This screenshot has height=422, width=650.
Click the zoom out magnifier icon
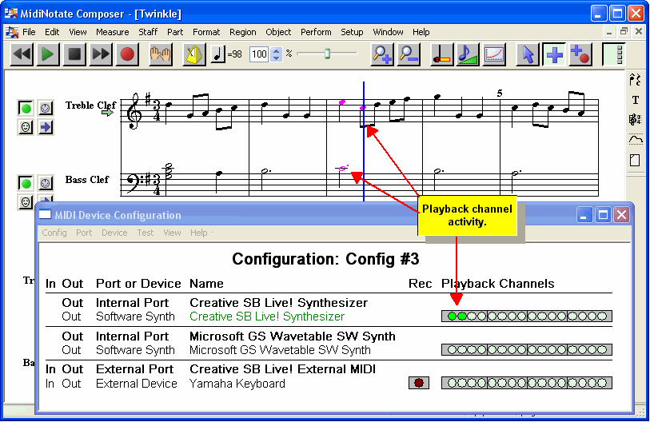408,54
